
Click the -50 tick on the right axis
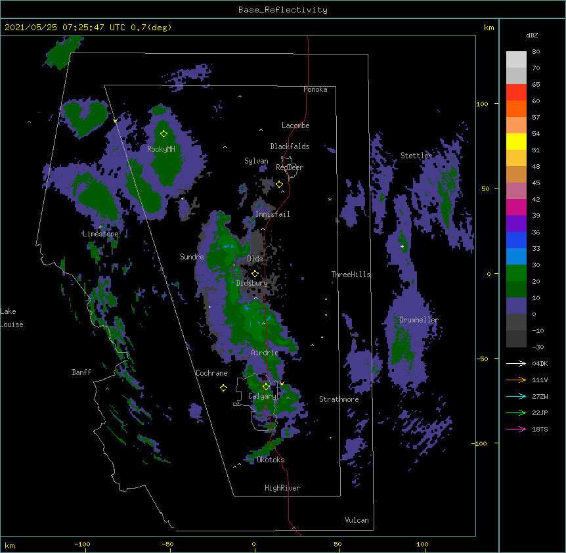pyautogui.click(x=482, y=359)
